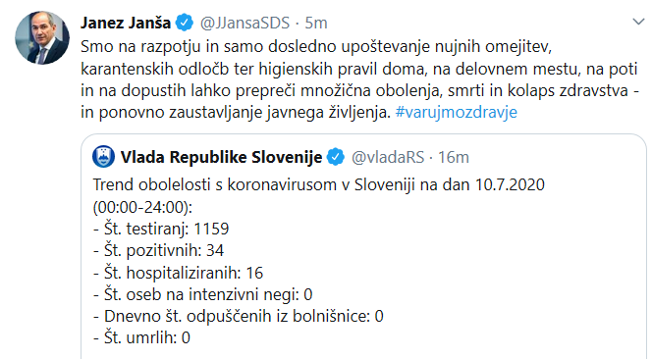Open the tweet's 5m timestamp
The height and width of the screenshot is (359, 652).
point(316,23)
